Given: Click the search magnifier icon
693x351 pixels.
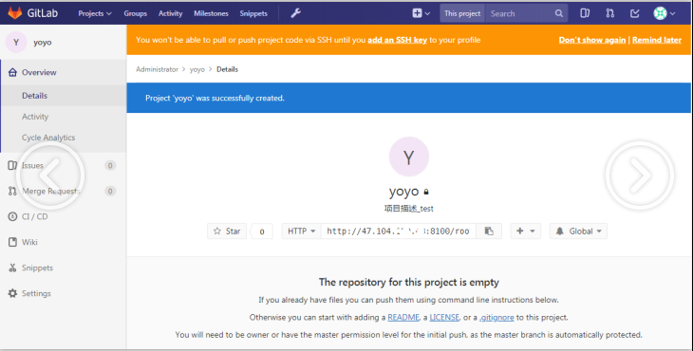Looking at the screenshot, I should 558,13.
